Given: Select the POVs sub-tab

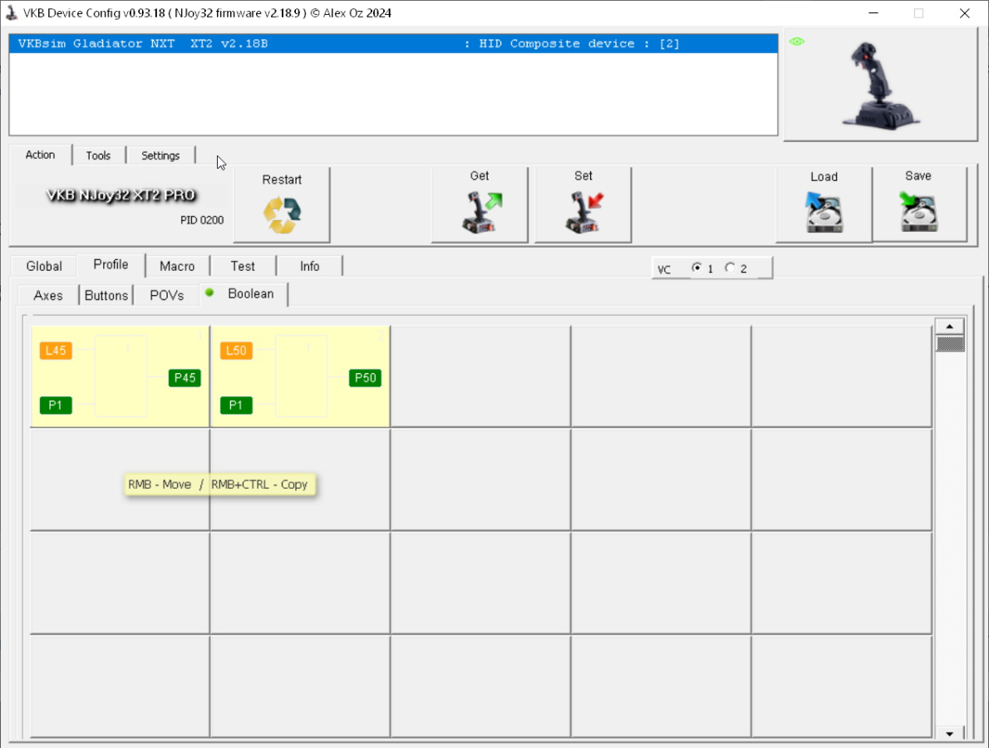Looking at the screenshot, I should tap(167, 295).
